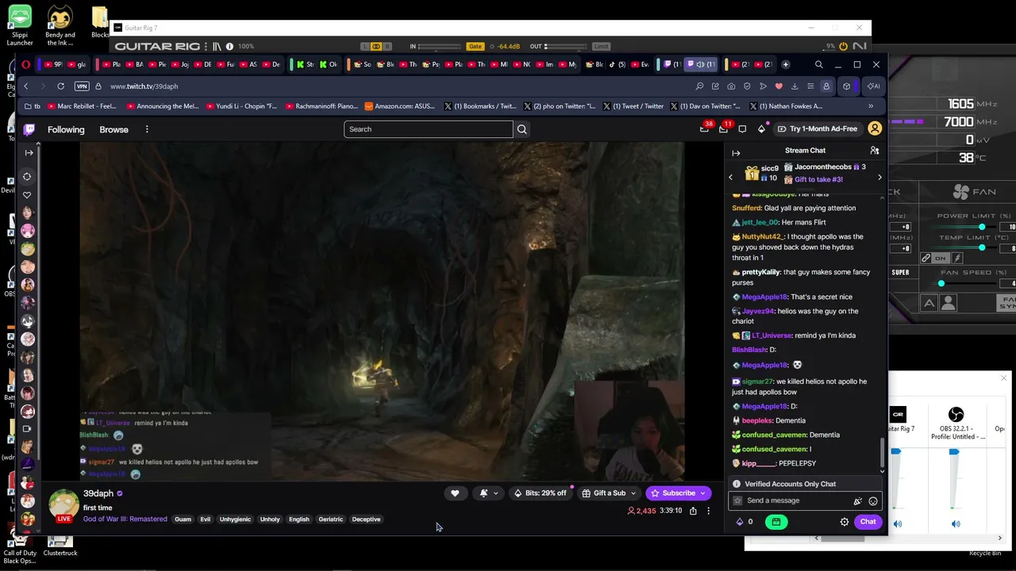Mute the OBS volume mixer channel
1016x571 pixels.
(956, 523)
